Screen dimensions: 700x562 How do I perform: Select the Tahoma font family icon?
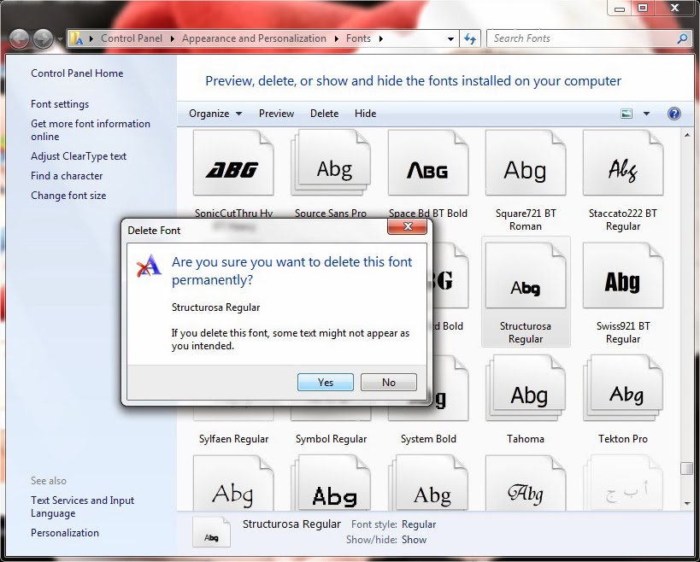(x=526, y=388)
